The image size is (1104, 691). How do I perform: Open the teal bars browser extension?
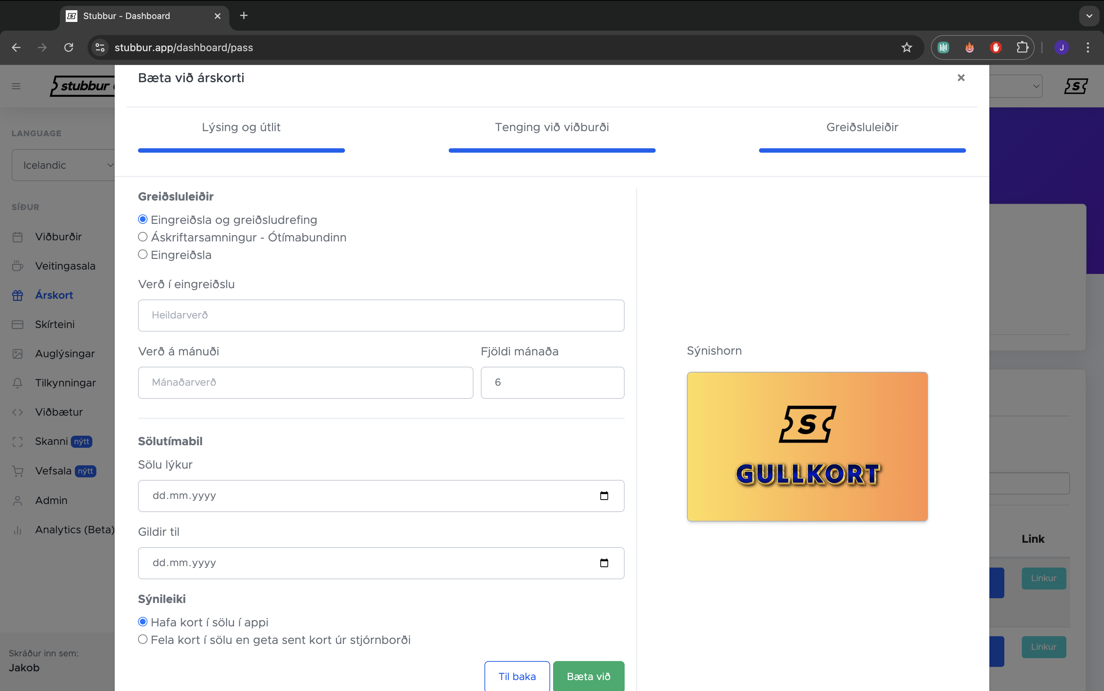943,47
